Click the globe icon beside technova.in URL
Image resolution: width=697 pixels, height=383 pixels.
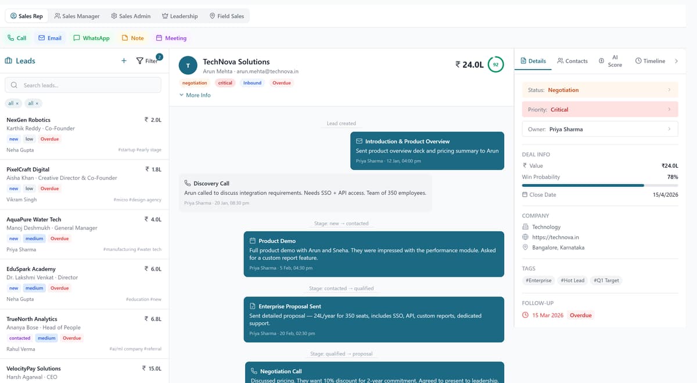(525, 237)
